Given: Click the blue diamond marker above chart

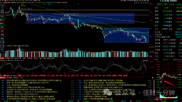Looking at the screenshot, I should click(x=78, y=4).
